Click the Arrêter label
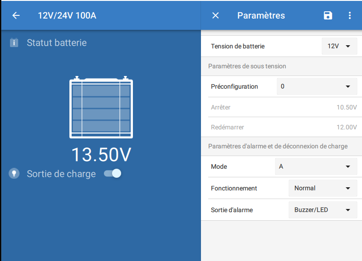362x261 pixels. click(221, 107)
